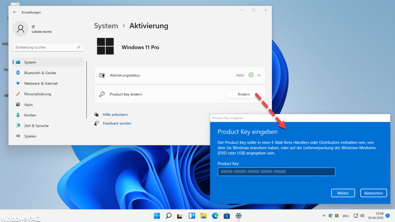Click Abbrechen in the product key dialog
The image size is (395, 222).
[373, 193]
